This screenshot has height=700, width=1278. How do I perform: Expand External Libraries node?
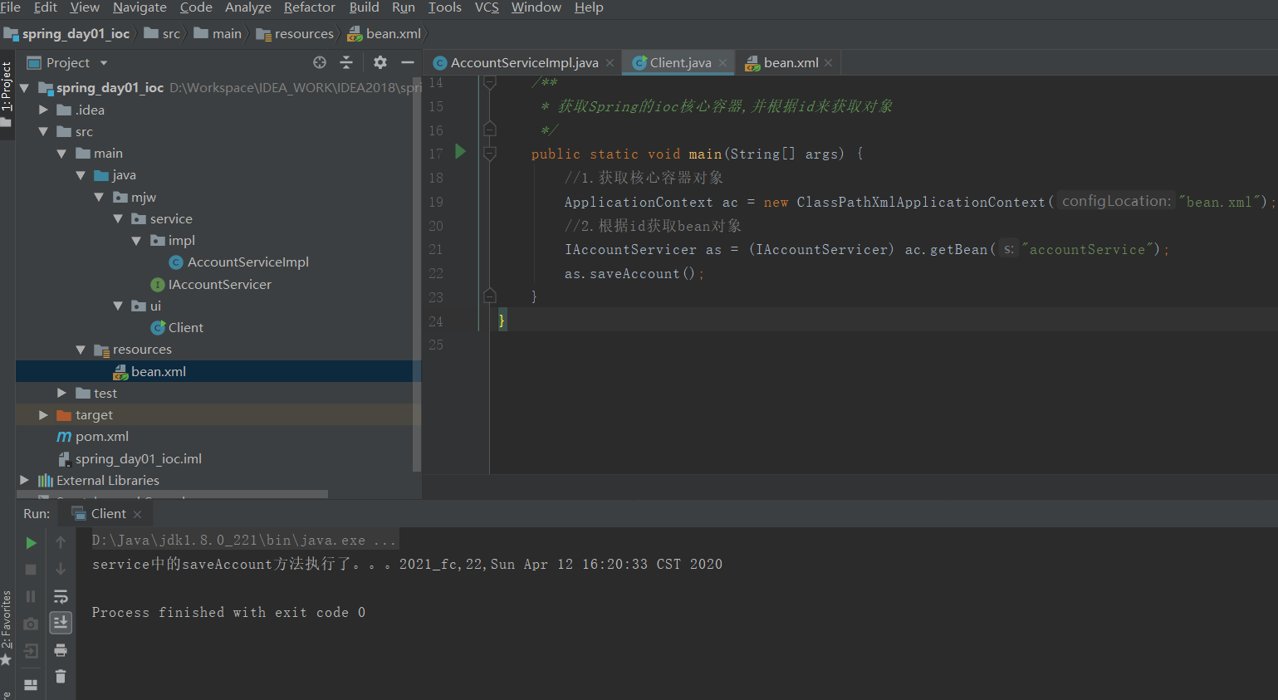click(x=24, y=480)
